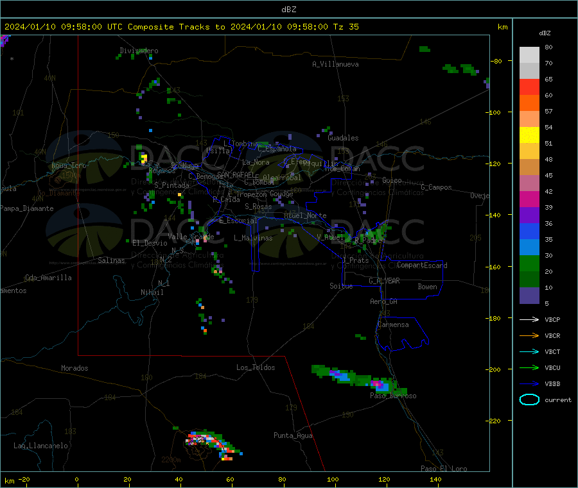
Task: Select the light blue 30-35 dBZ swatch
Action: click(529, 248)
